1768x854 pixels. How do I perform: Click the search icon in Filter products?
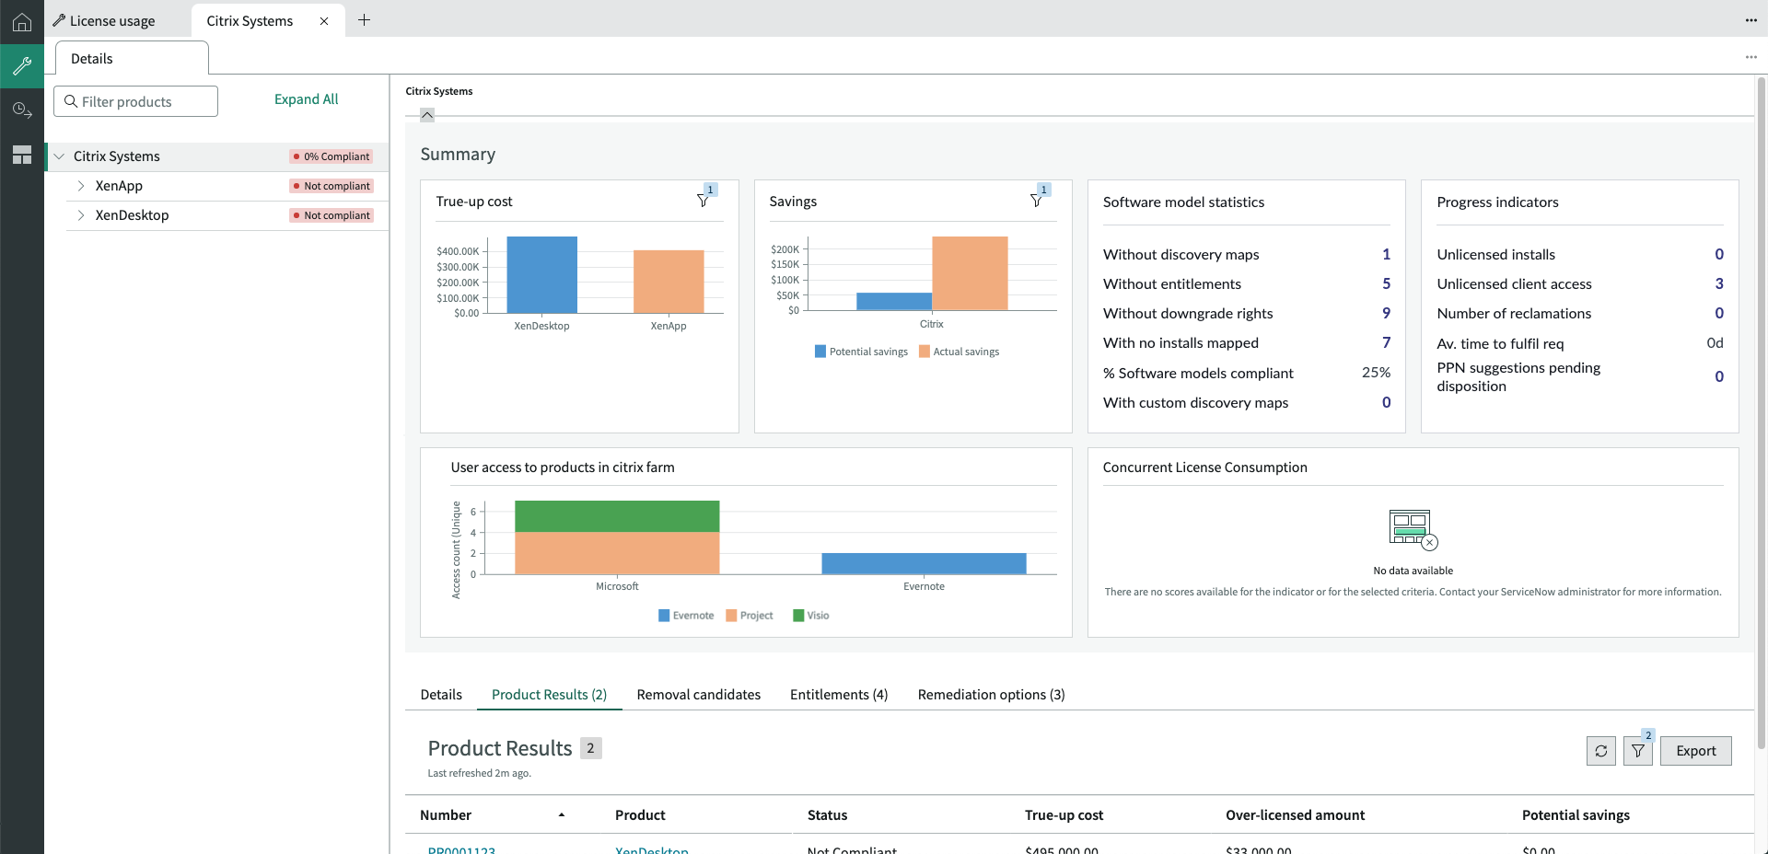click(x=70, y=101)
